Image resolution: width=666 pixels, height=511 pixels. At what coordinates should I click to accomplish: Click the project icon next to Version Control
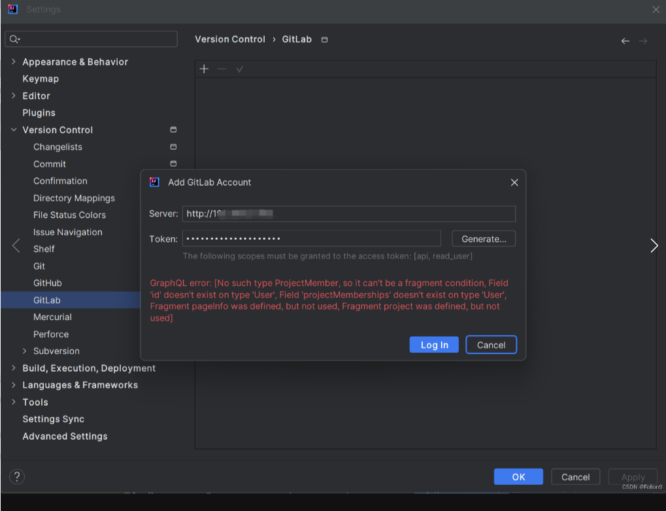click(173, 129)
